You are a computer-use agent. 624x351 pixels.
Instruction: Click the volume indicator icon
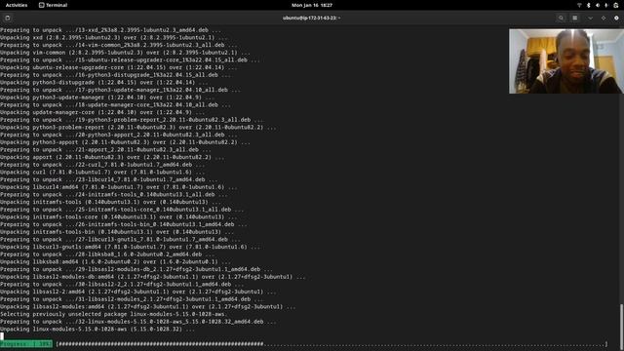click(x=598, y=5)
